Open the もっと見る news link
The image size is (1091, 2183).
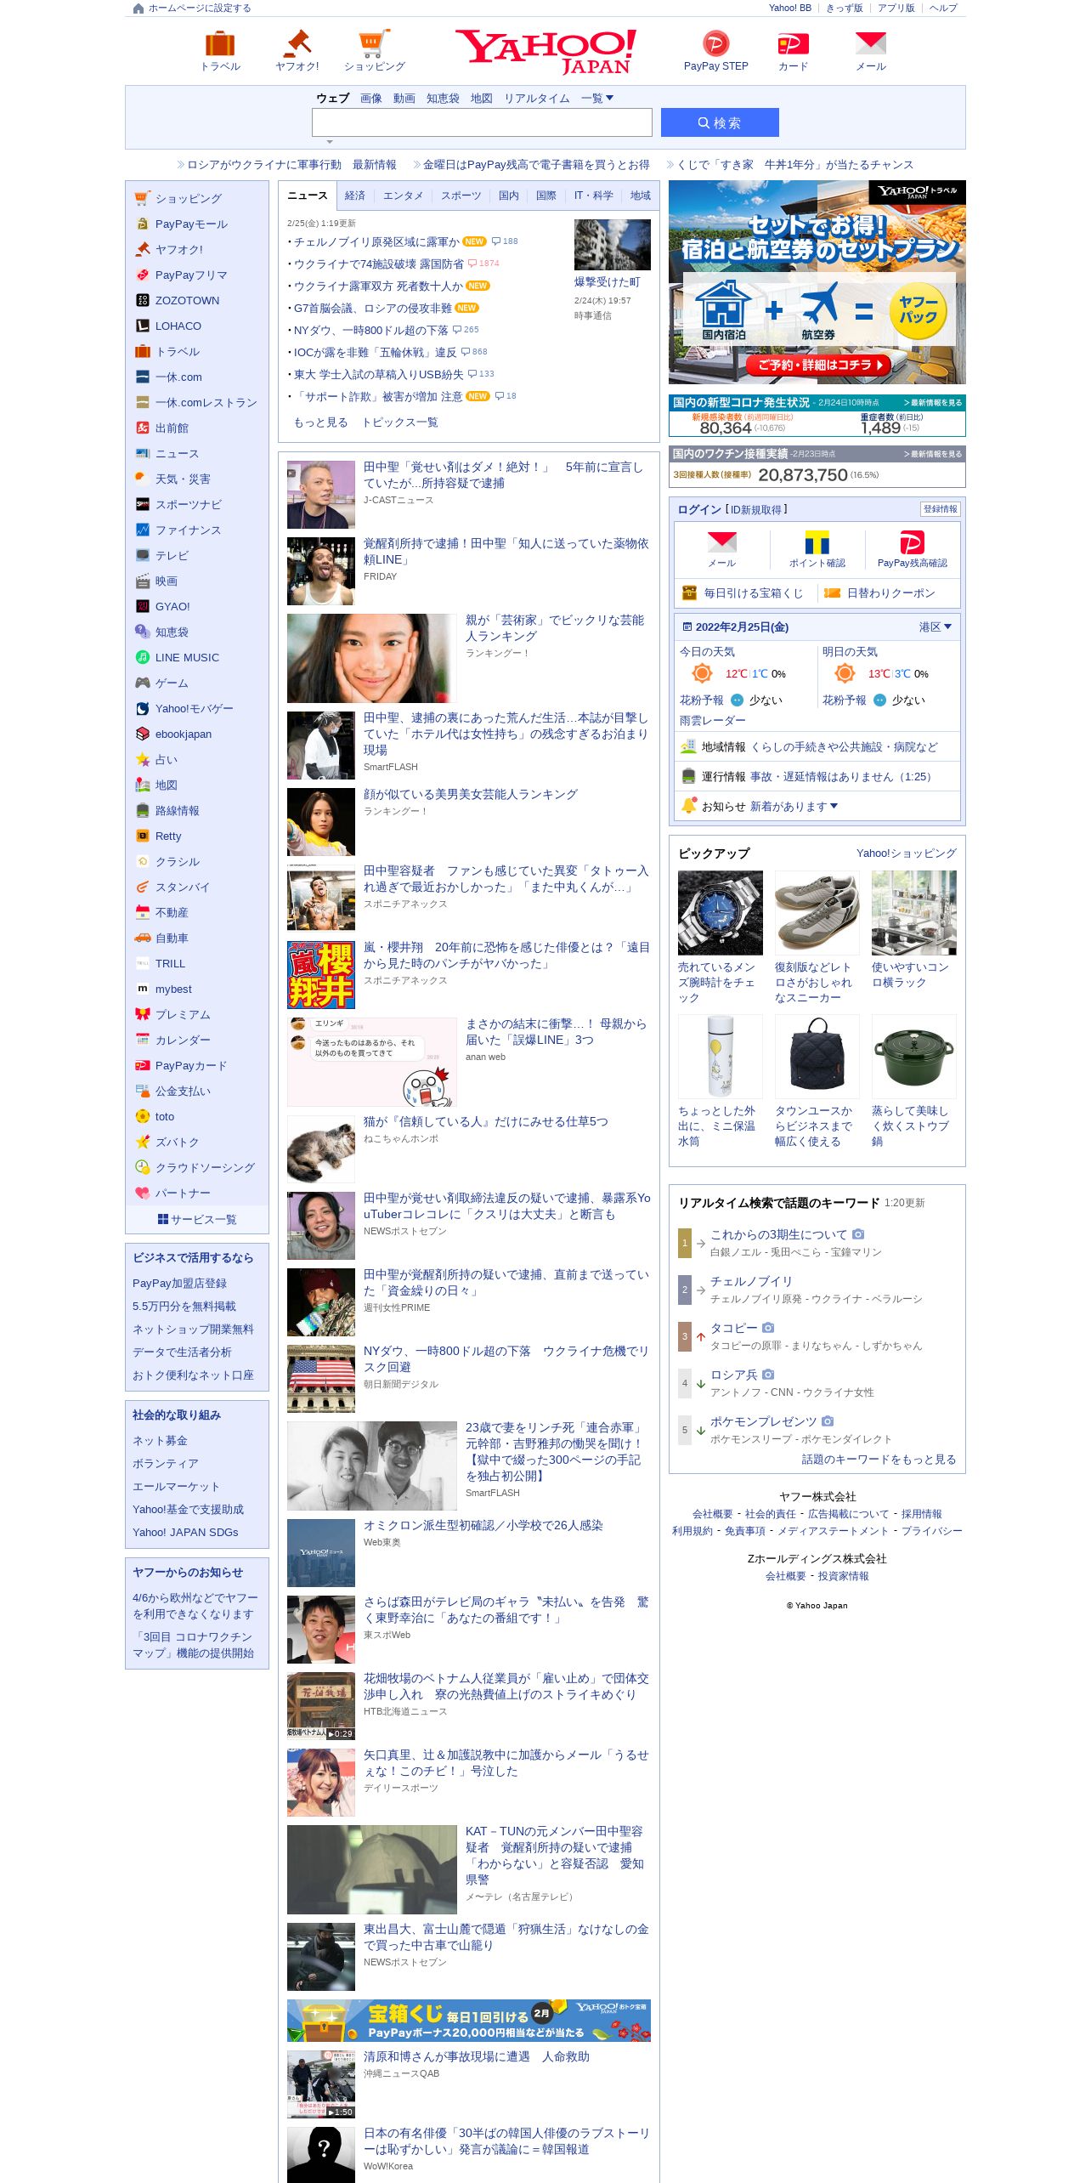pyautogui.click(x=320, y=422)
